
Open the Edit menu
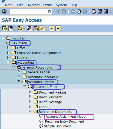[x=20, y=5]
